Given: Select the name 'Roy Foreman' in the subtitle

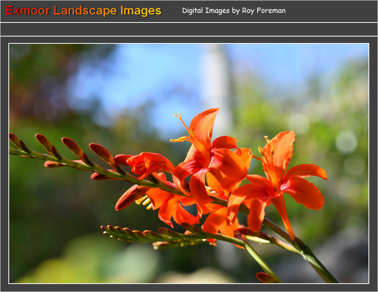Looking at the screenshot, I should 263,11.
